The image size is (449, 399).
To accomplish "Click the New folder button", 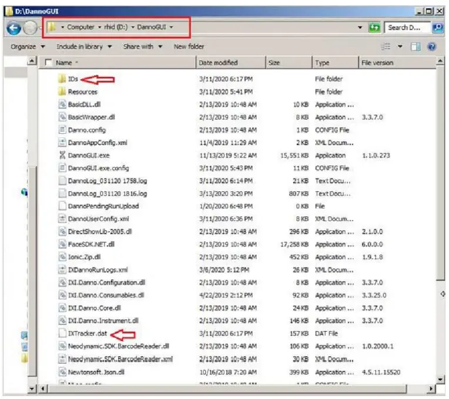I will coord(189,46).
